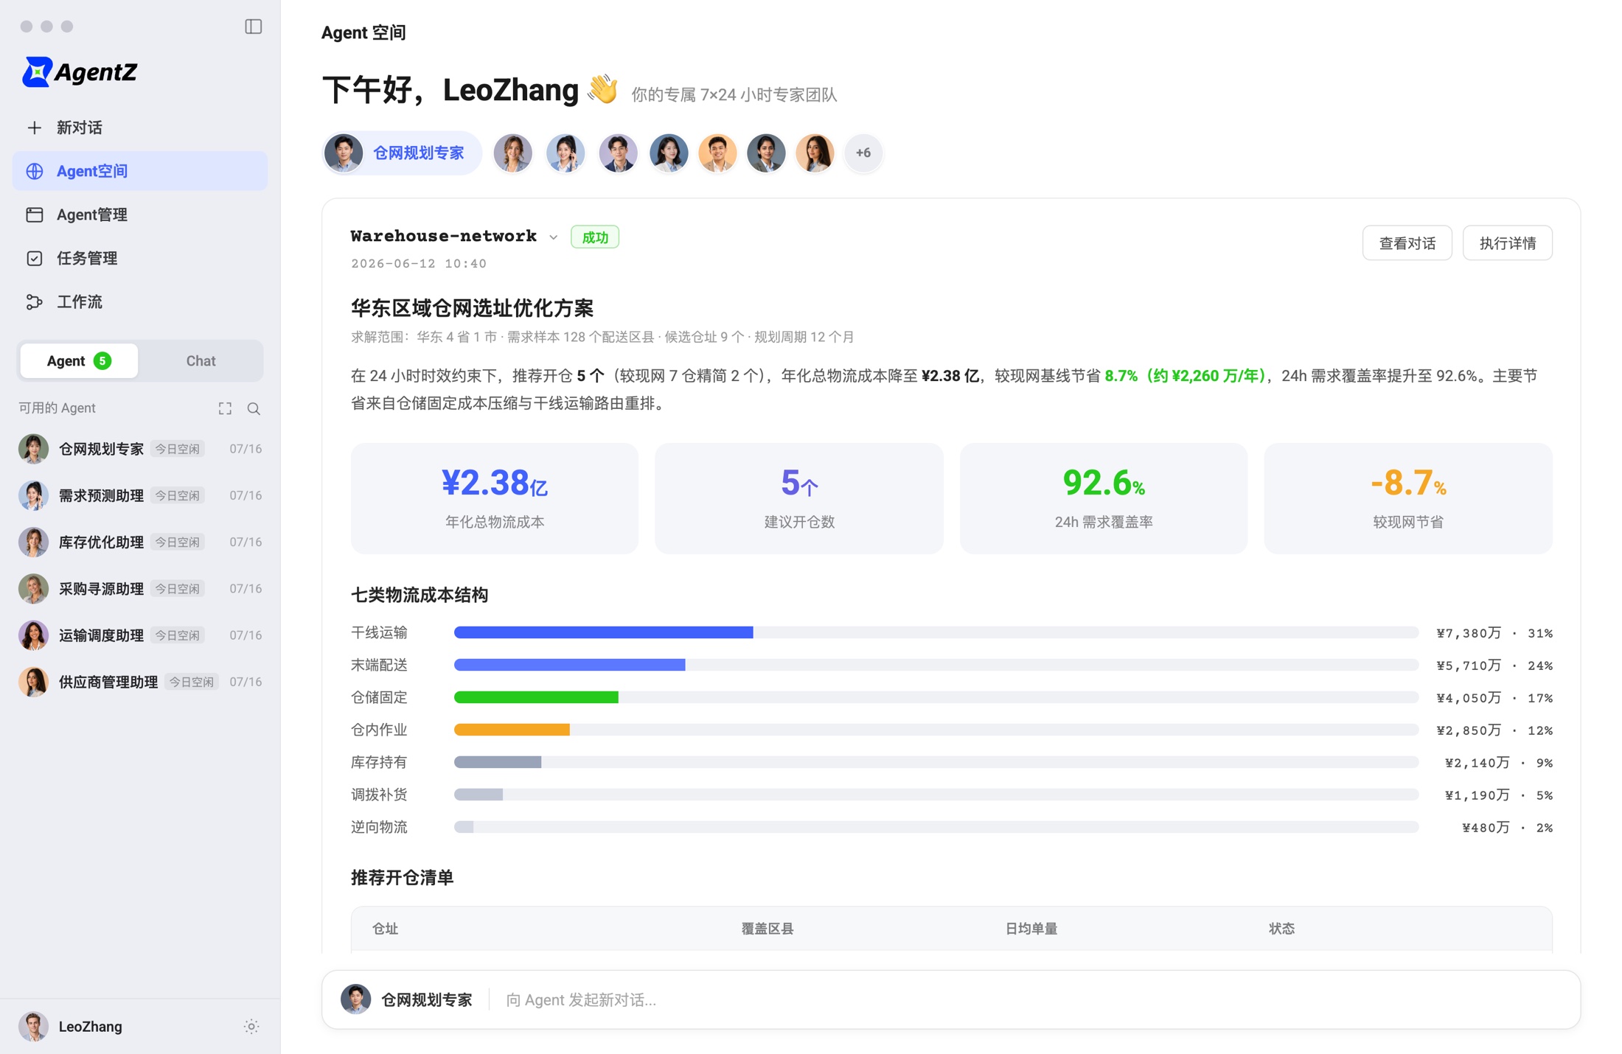Search available Agents with magnifier icon
Viewport: 1622px width, 1054px height.
click(254, 408)
